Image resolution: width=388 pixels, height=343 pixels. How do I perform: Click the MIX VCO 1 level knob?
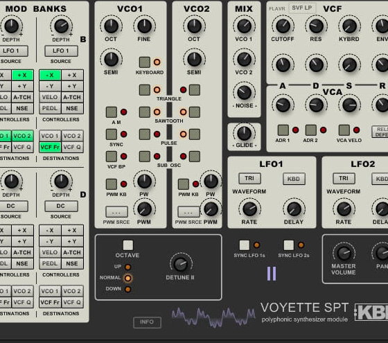tap(244, 26)
